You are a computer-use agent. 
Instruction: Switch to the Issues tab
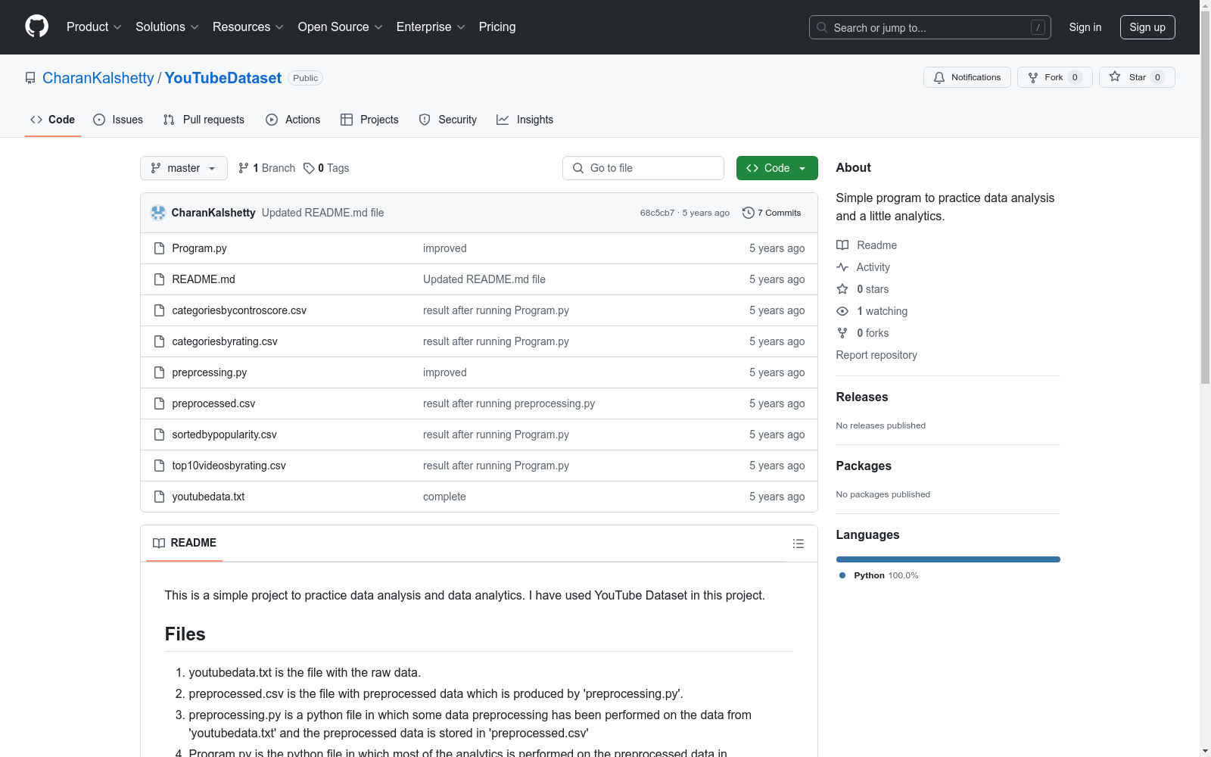click(118, 120)
